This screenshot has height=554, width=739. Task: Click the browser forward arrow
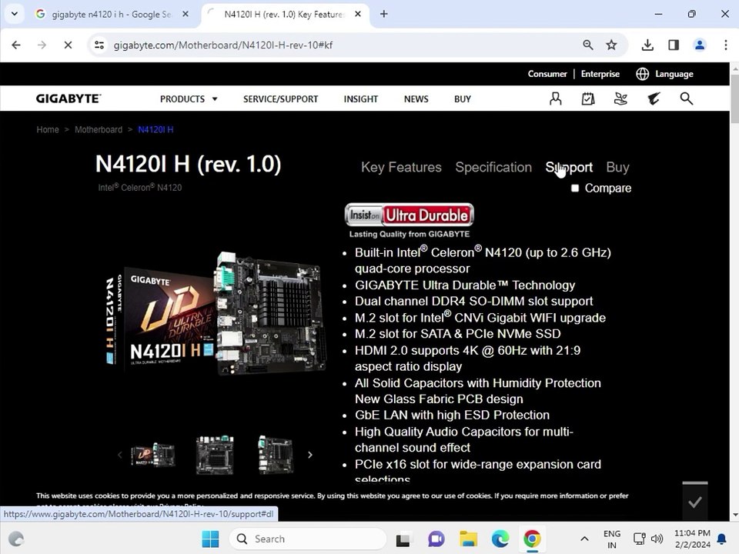42,45
